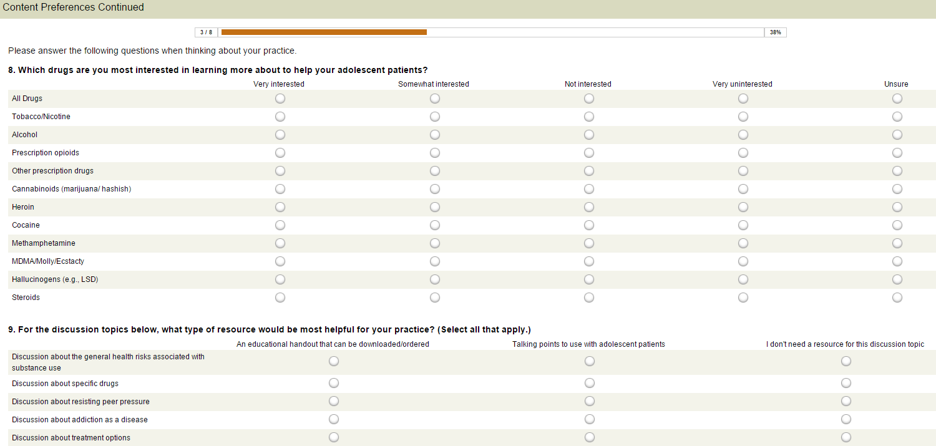This screenshot has height=446, width=936.
Task: Choose Not interested for Alcohol
Action: click(589, 135)
